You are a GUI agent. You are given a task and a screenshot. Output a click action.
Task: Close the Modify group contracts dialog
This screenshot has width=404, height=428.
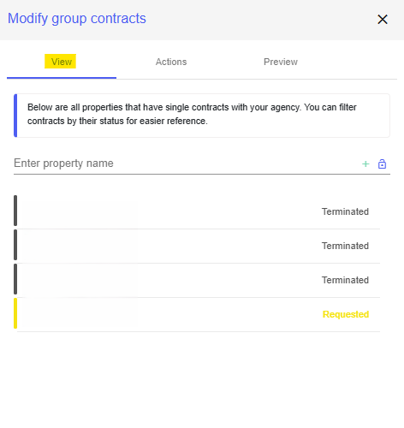(x=383, y=20)
